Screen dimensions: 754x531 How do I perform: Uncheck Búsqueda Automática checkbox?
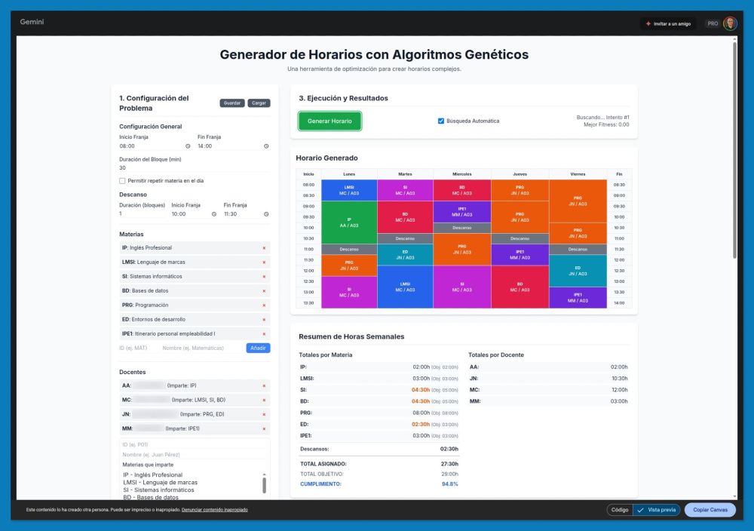(441, 121)
